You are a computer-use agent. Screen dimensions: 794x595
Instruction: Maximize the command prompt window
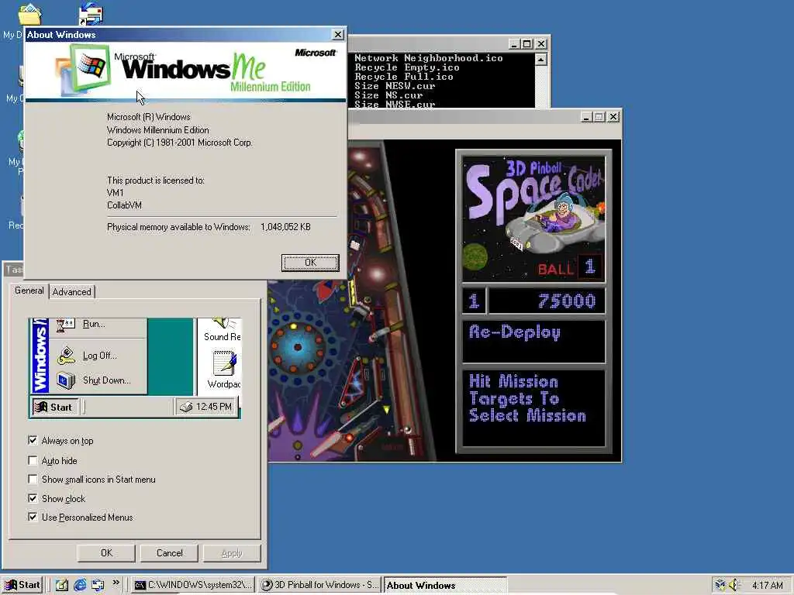[527, 44]
